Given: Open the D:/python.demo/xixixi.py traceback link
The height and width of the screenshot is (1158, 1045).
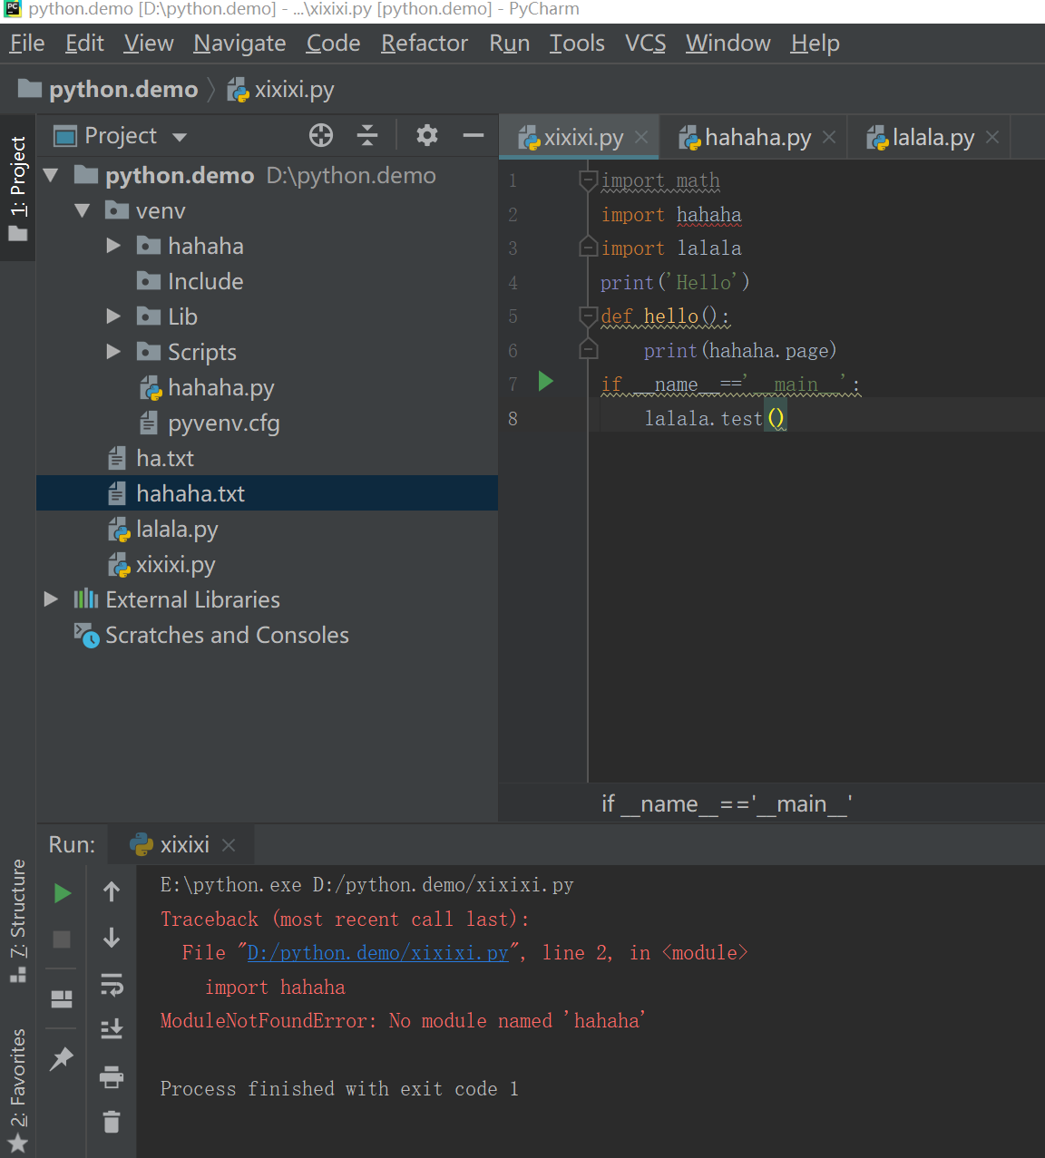Looking at the screenshot, I should coord(377,953).
